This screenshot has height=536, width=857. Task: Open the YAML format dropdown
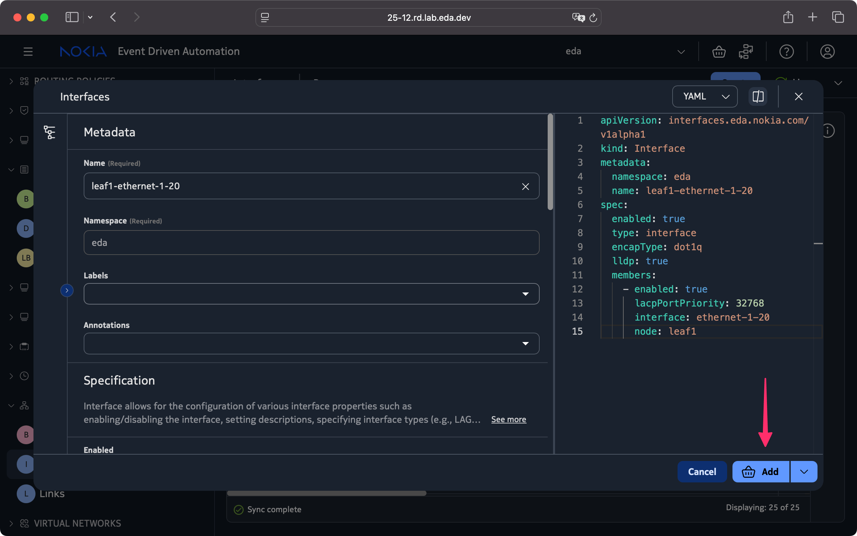(704, 96)
